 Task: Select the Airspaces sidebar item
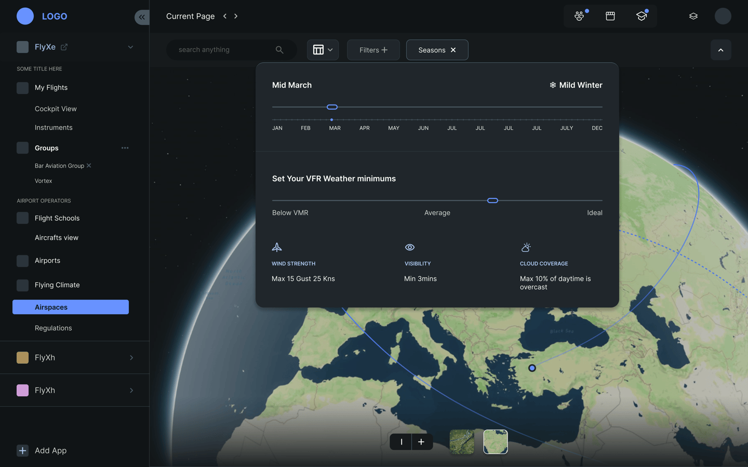[x=71, y=307]
